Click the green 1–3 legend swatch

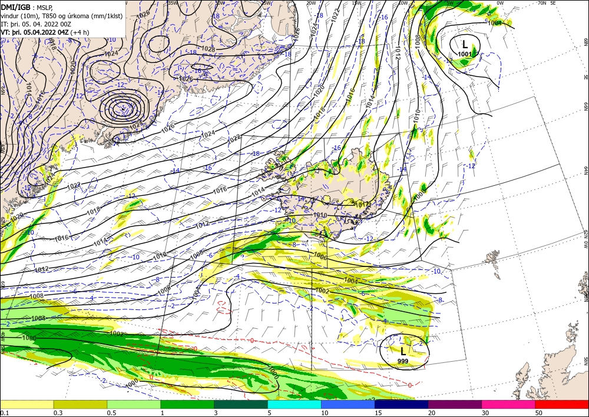pos(187,404)
